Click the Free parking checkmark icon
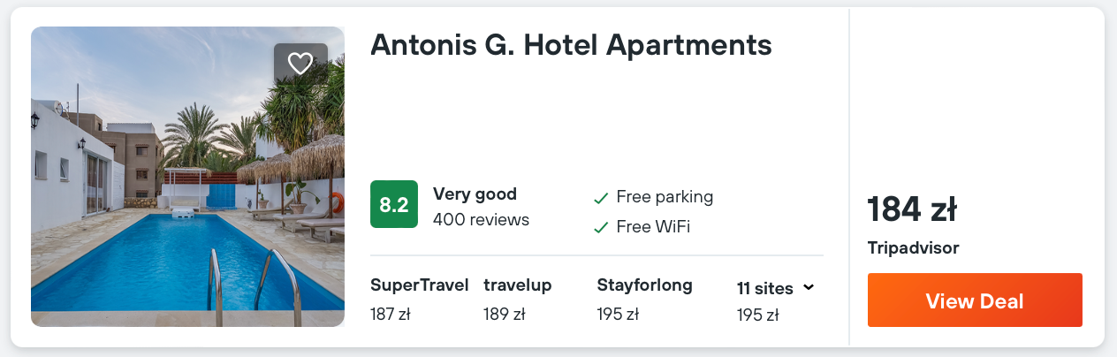Screen dimensions: 1117x357 pos(601,198)
